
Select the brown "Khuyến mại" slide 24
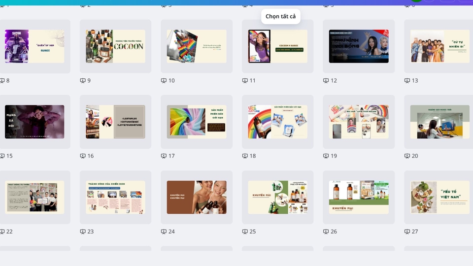point(196,197)
